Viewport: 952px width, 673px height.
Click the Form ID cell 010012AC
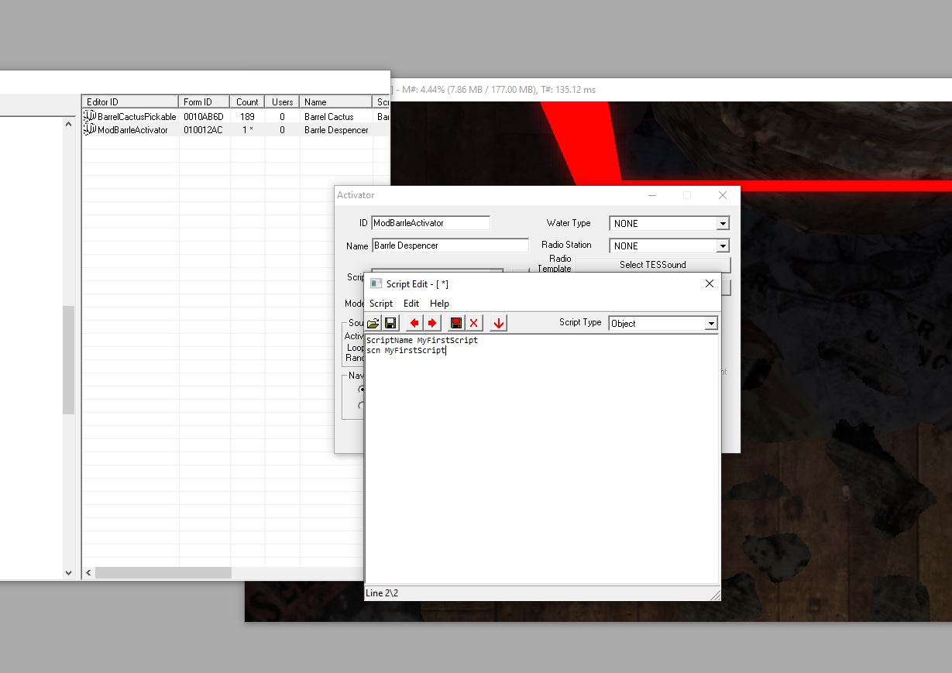(x=203, y=130)
